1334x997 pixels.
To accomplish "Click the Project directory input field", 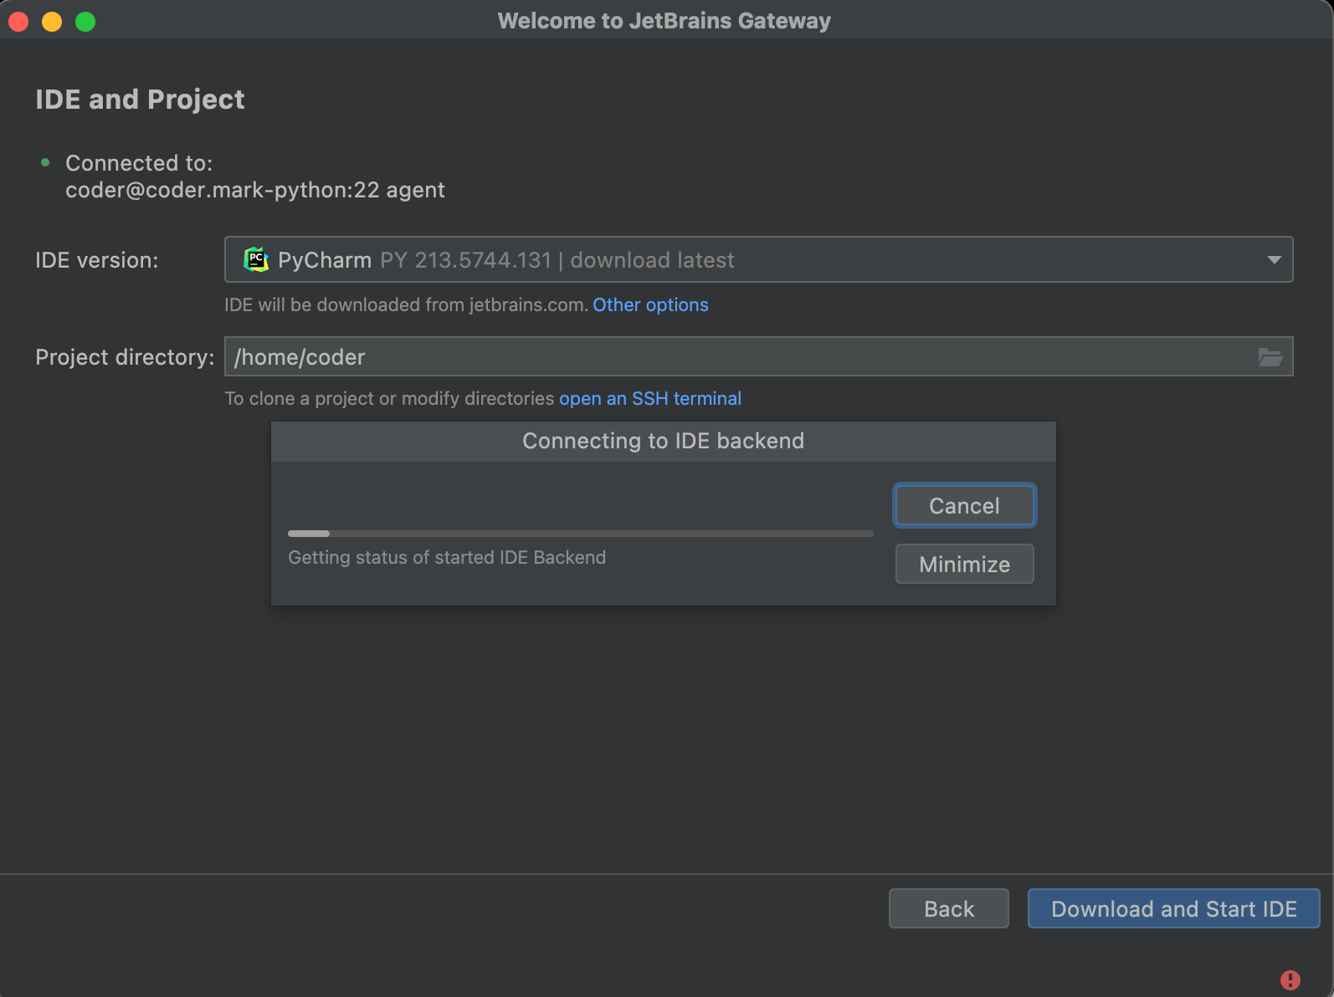I will (x=758, y=357).
